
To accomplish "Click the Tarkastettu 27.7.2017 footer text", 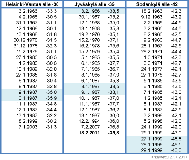I will pos(168,157).
